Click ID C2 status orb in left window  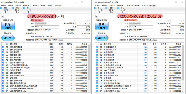point(3,78)
